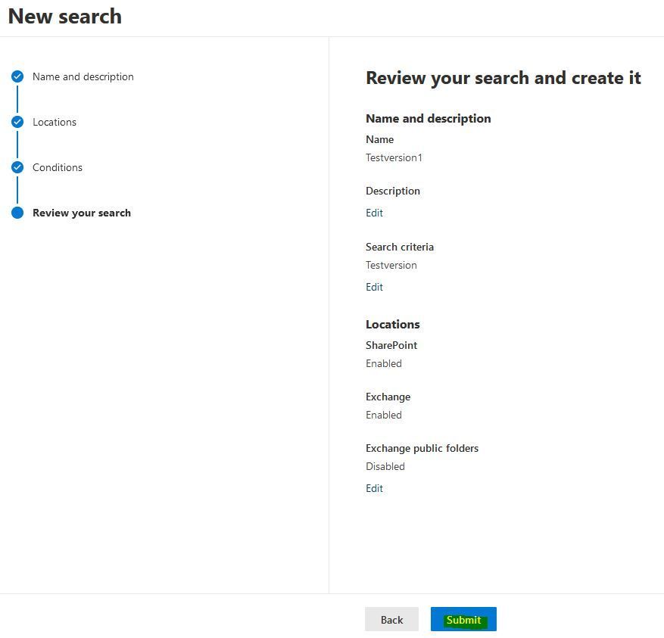
Task: Edit the Locations section
Action: click(x=374, y=488)
